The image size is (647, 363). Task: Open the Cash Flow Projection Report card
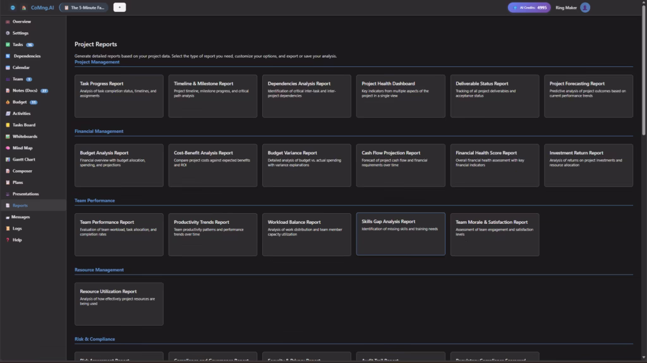click(x=401, y=165)
